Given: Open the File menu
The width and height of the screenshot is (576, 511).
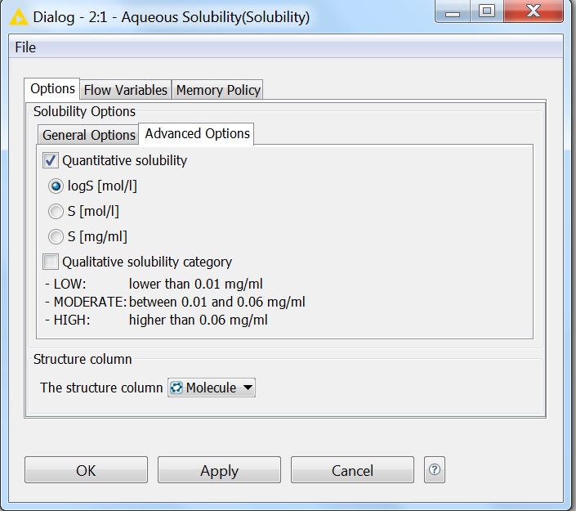Looking at the screenshot, I should 25,47.
